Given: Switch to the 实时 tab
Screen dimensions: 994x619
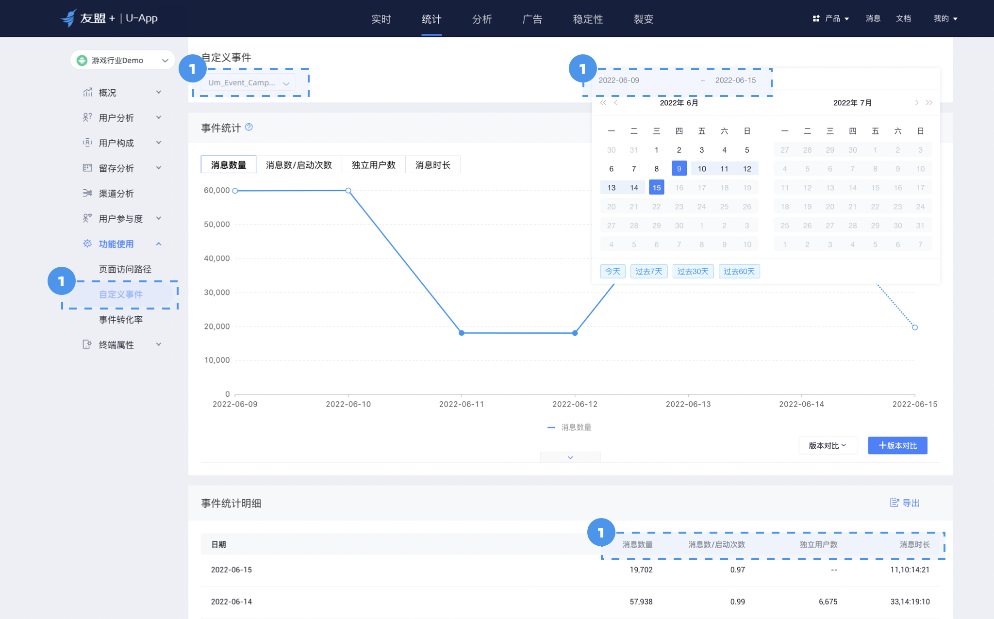Looking at the screenshot, I should click(381, 19).
